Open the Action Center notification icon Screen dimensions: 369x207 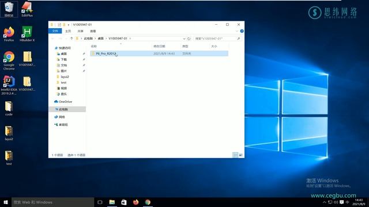pos(341,202)
